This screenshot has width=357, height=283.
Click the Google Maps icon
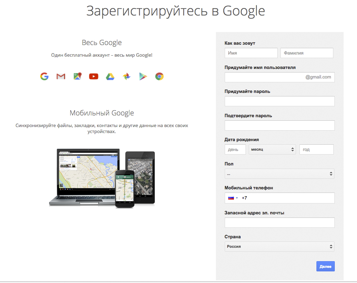coord(77,76)
